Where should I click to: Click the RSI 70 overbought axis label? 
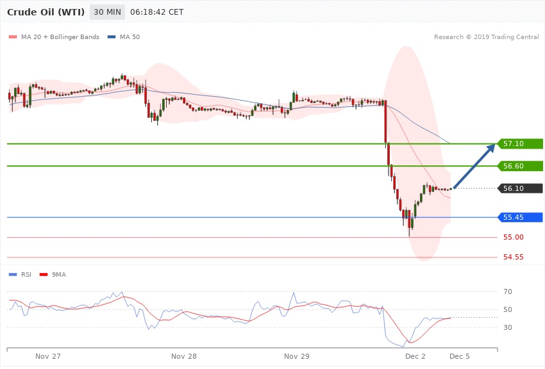click(507, 292)
